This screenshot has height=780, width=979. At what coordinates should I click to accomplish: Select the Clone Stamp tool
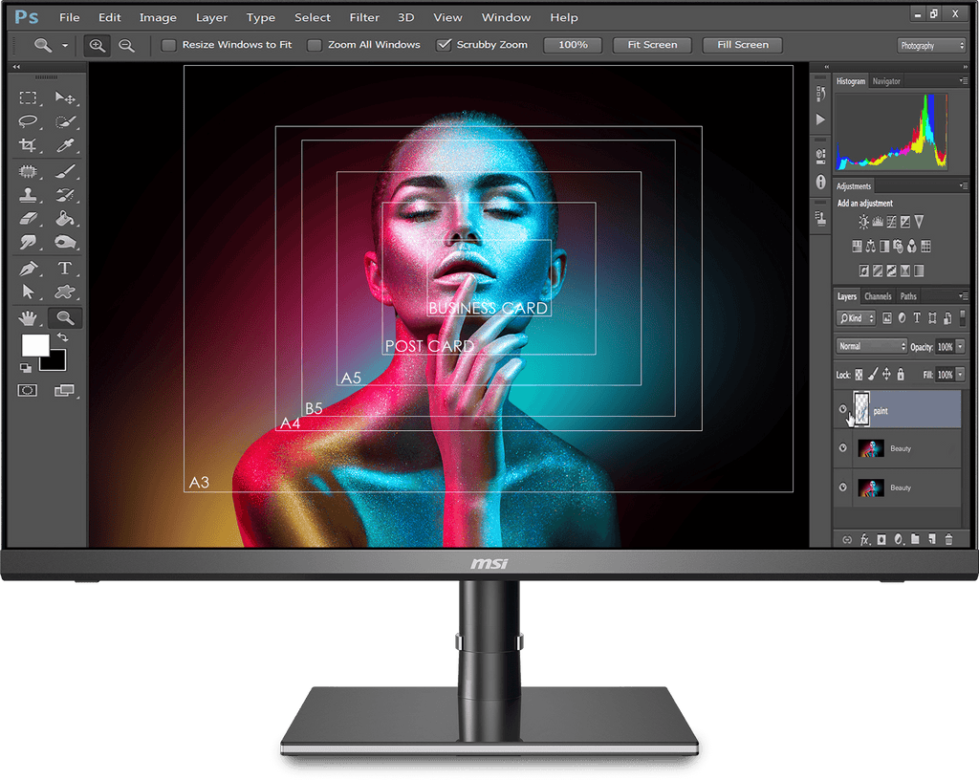click(28, 195)
